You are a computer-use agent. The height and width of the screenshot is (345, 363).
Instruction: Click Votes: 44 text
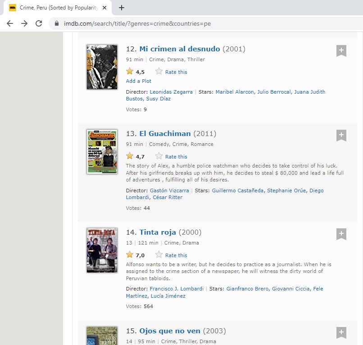click(138, 208)
